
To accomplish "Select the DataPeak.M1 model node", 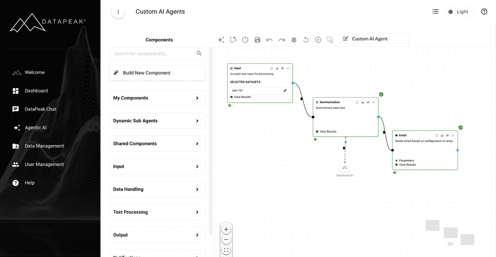I will (x=345, y=167).
